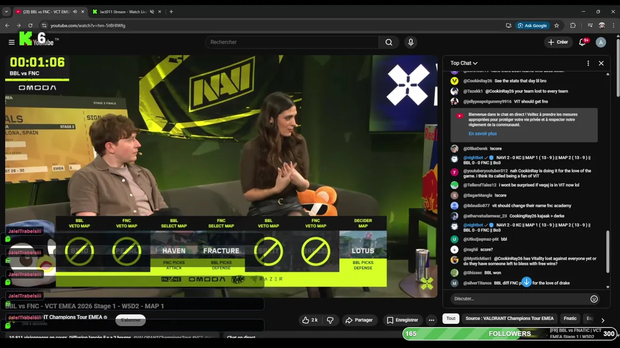Open chat more options menu
Image resolution: width=620 pixels, height=348 pixels.
pyautogui.click(x=588, y=63)
